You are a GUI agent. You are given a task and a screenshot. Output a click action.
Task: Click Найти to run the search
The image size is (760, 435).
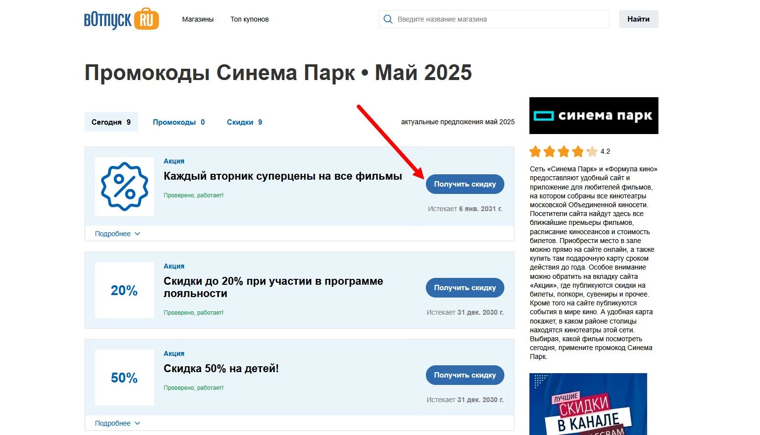tap(638, 19)
